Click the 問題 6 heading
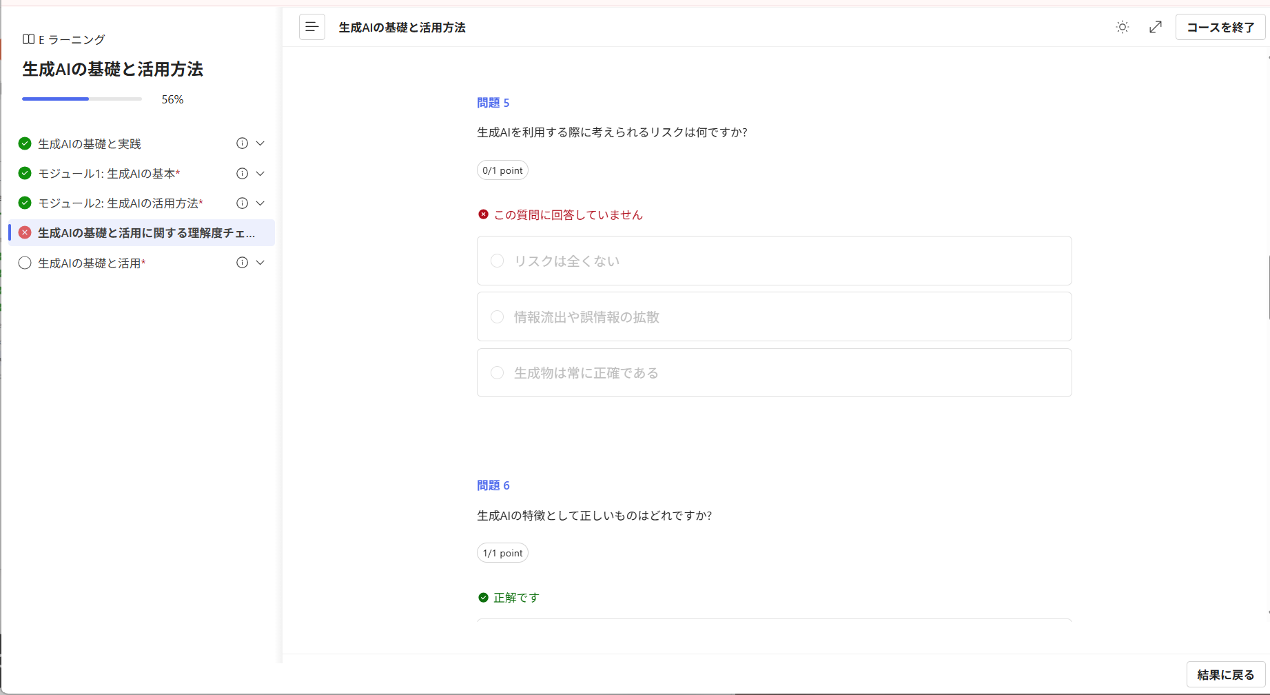This screenshot has height=695, width=1270. coord(493,485)
